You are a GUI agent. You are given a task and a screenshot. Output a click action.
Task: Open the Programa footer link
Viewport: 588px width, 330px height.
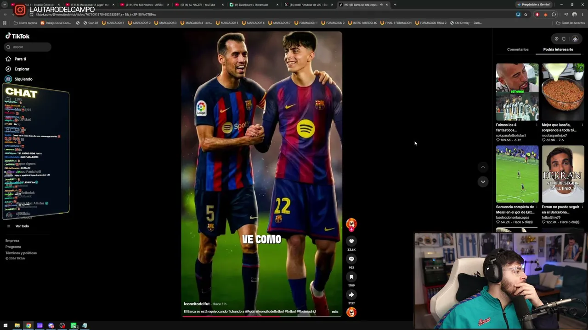[x=13, y=247]
